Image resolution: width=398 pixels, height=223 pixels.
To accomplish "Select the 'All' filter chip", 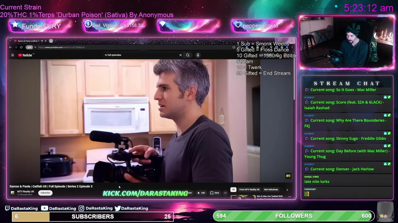I will pyautogui.click(x=233, y=190).
